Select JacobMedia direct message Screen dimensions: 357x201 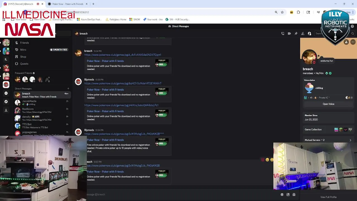pos(42,102)
